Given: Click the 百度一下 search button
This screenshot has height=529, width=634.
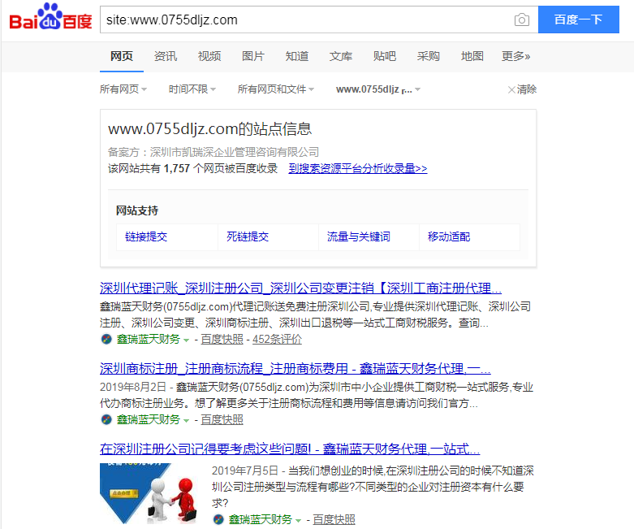Looking at the screenshot, I should click(x=579, y=20).
